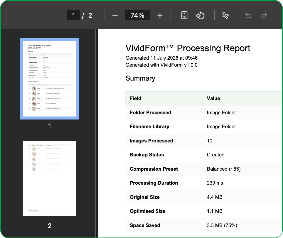This screenshot has height=238, width=283.
Task: Click the Image Folder value for Folder Processed
Action: tap(221, 113)
